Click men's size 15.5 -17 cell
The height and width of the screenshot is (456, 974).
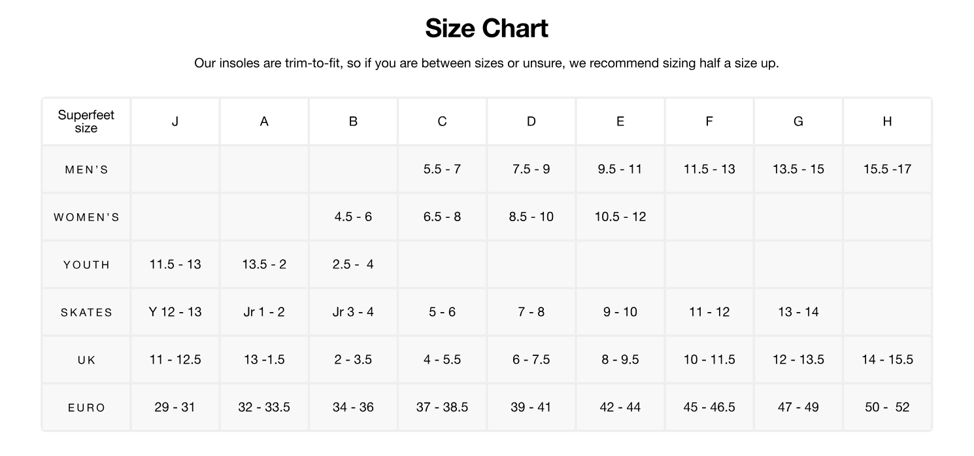(887, 169)
